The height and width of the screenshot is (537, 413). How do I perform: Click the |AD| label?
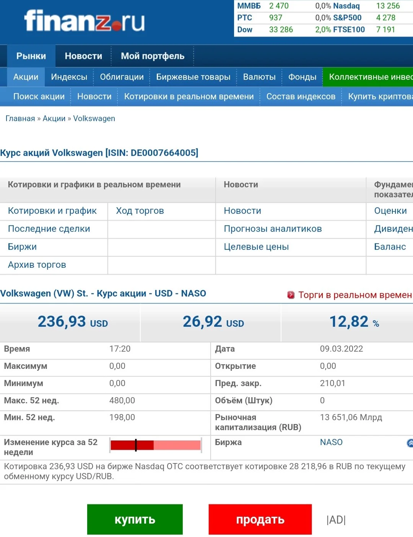click(x=336, y=520)
